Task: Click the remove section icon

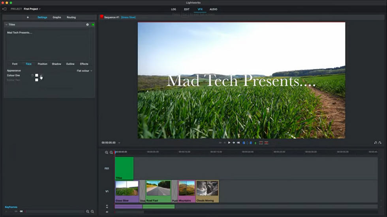Action: tap(261, 143)
